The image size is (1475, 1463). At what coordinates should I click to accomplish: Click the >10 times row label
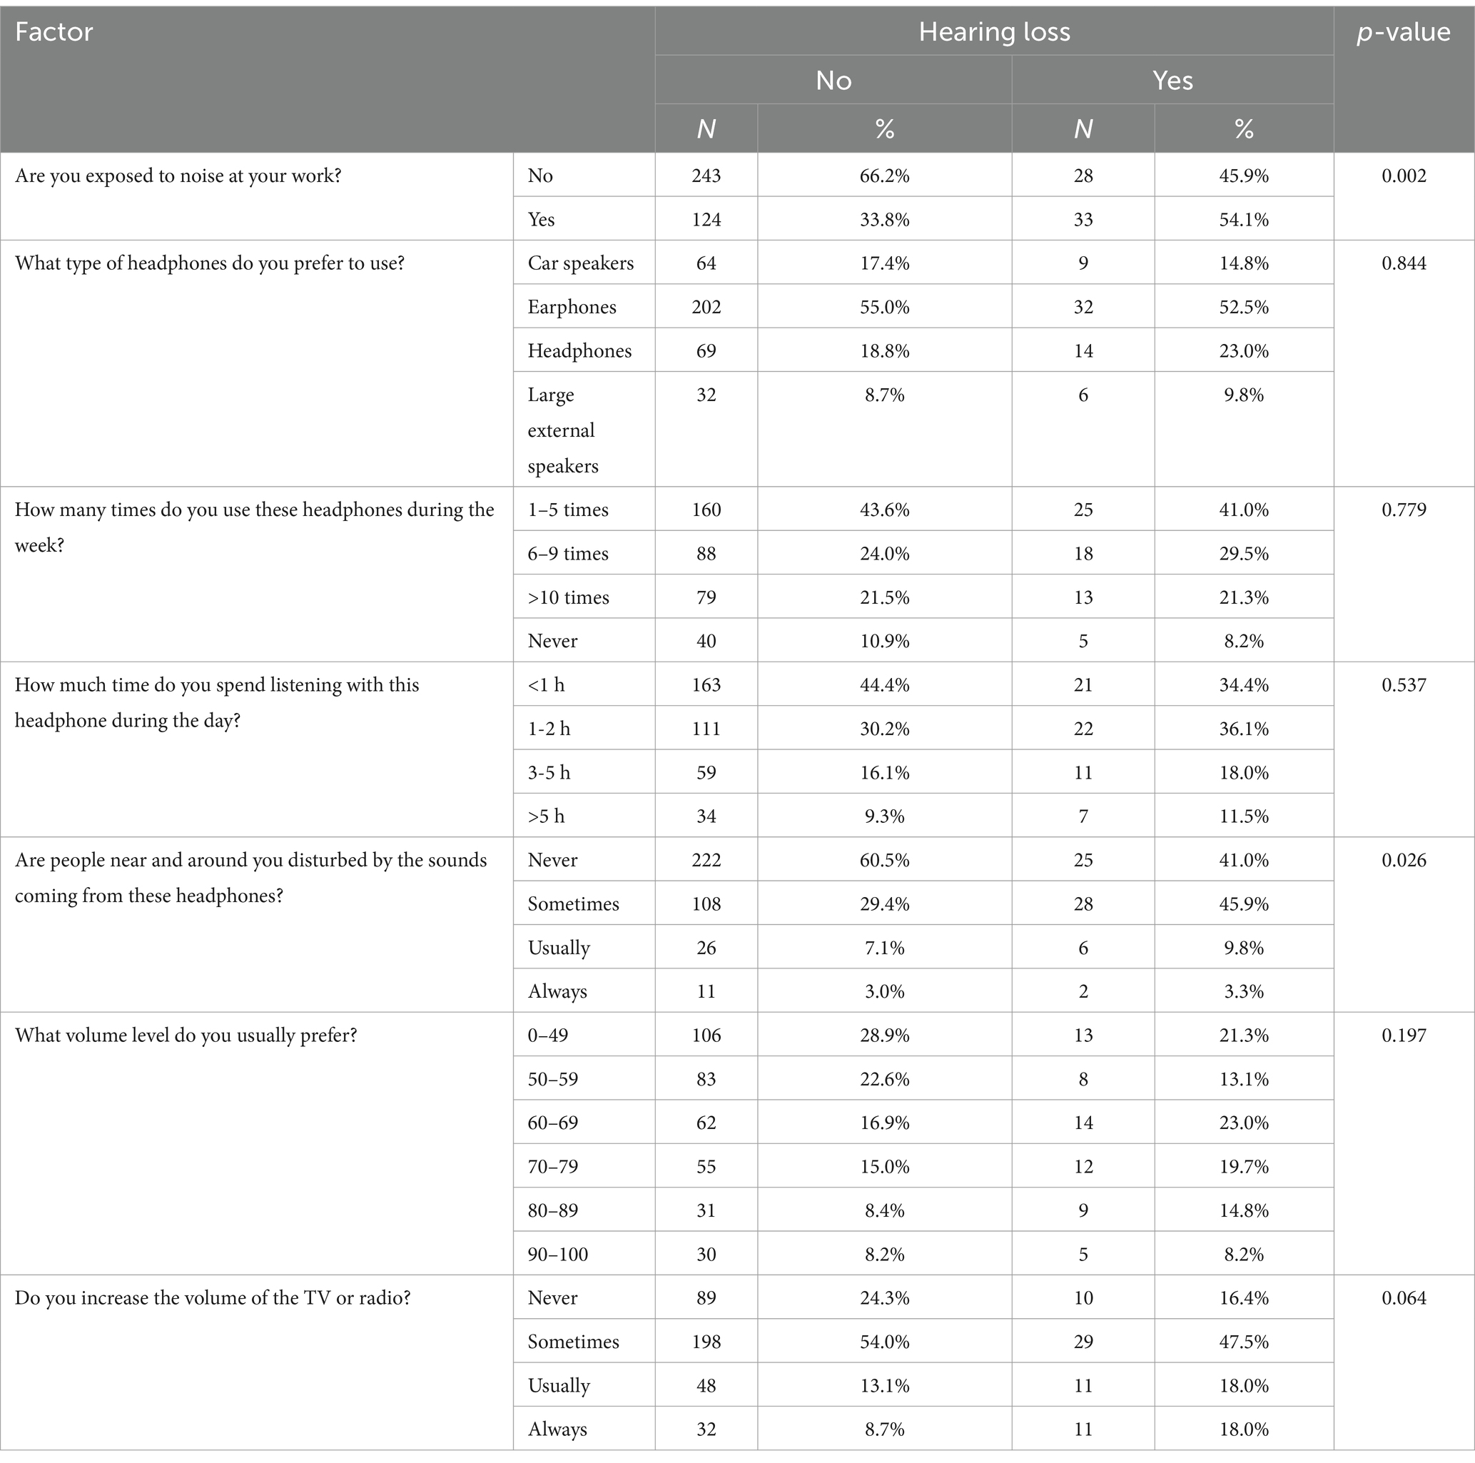tap(568, 597)
